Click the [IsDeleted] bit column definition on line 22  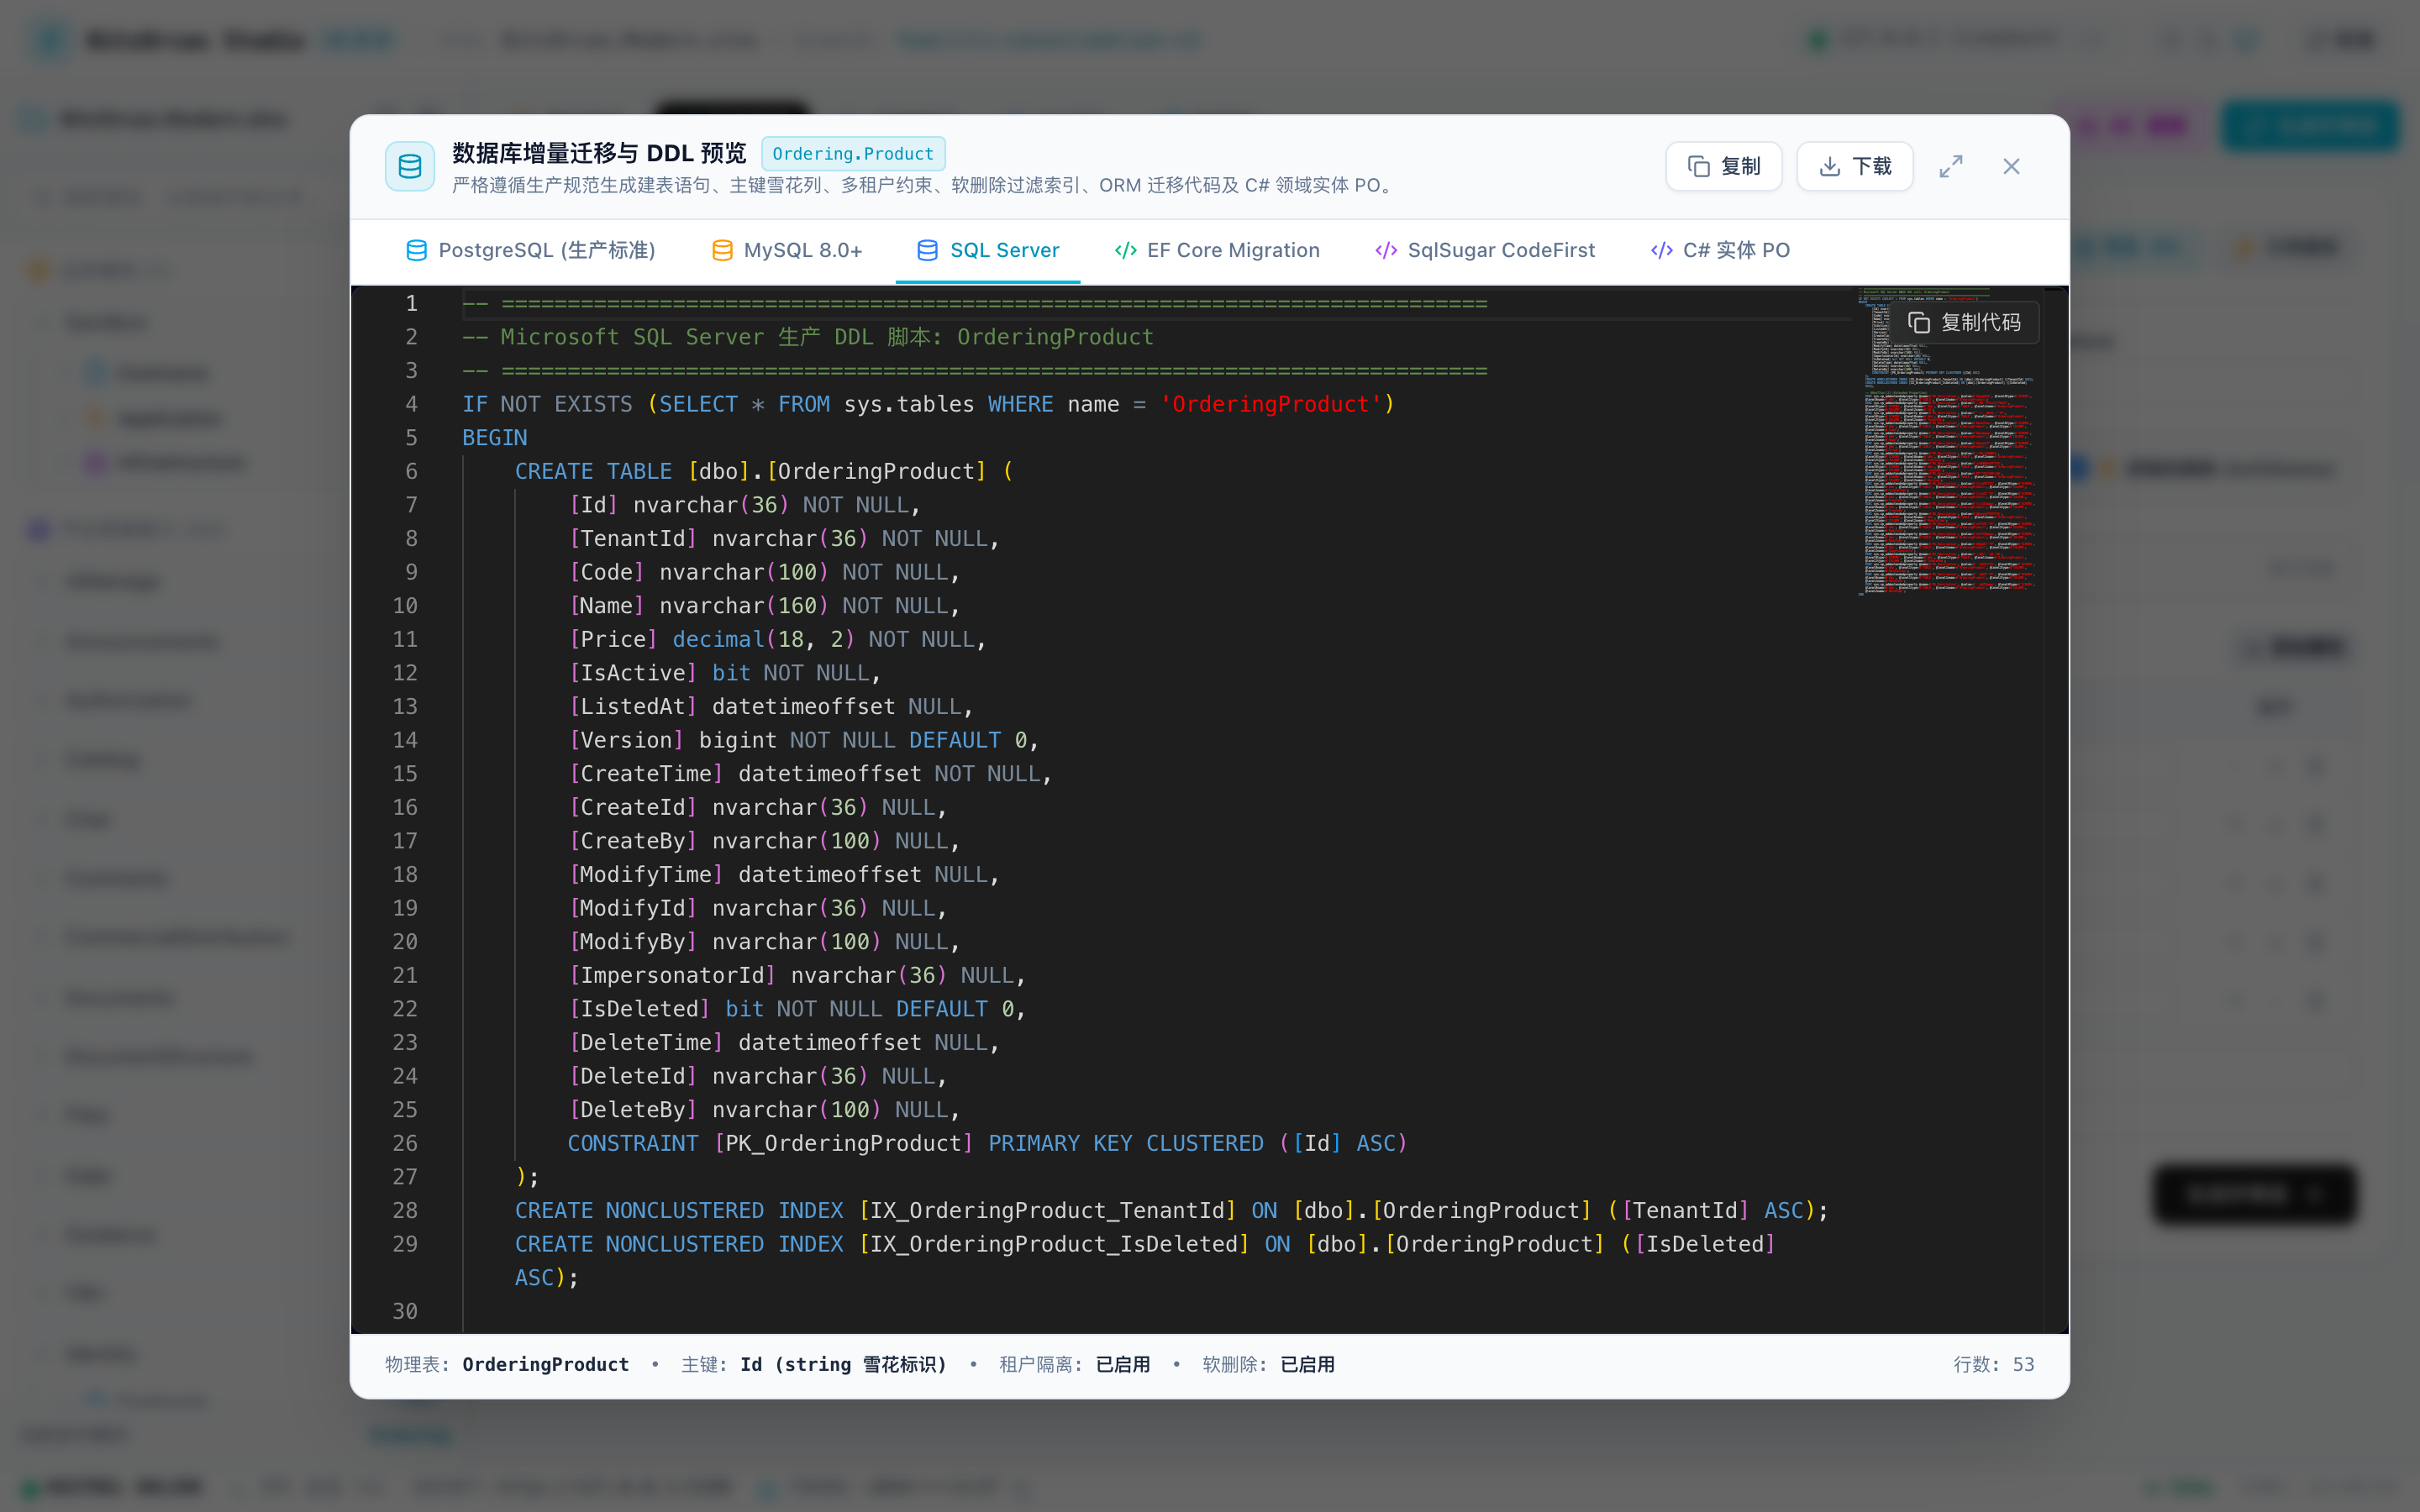[797, 1009]
